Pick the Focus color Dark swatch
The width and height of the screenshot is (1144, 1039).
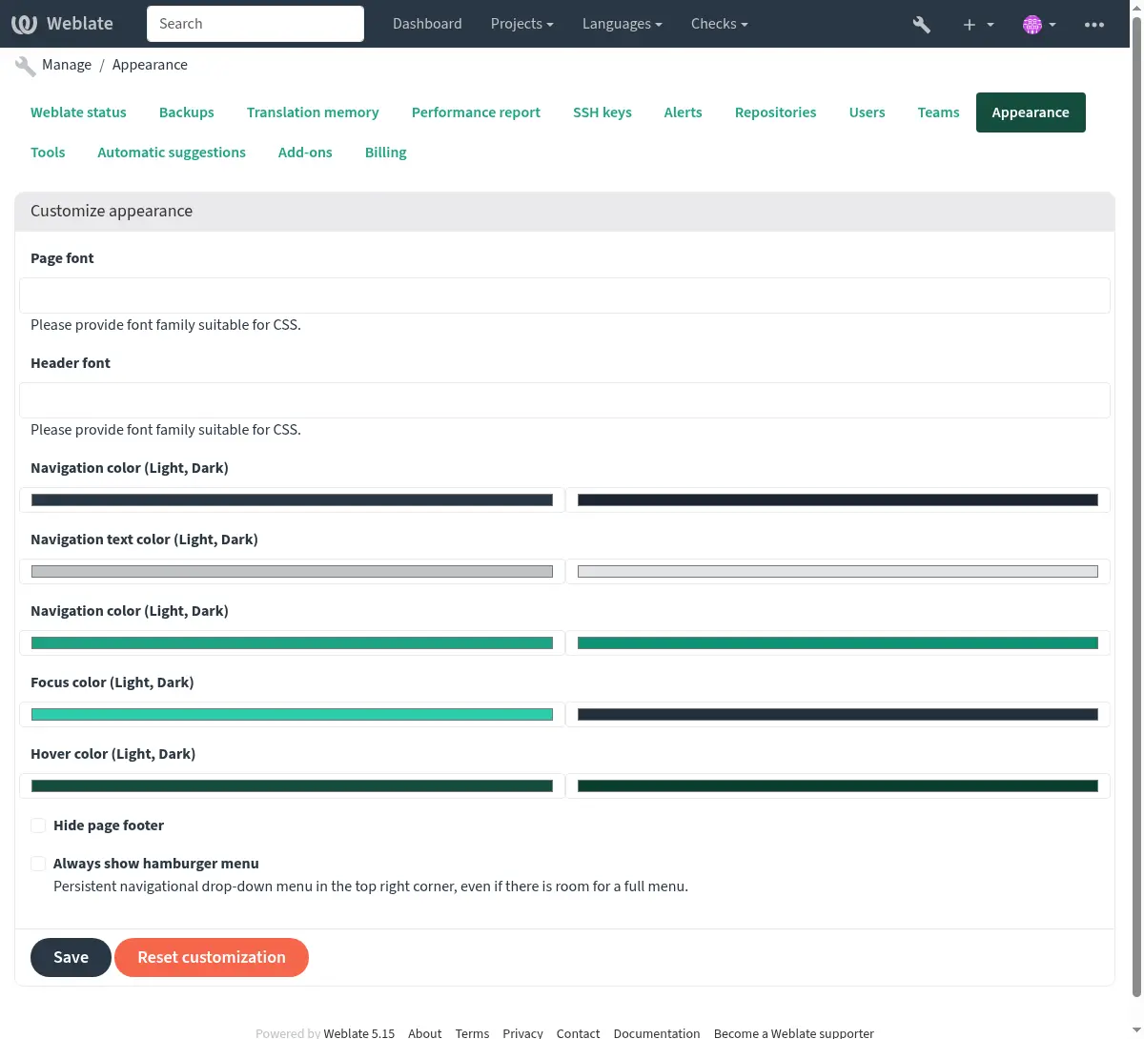pyautogui.click(x=838, y=715)
